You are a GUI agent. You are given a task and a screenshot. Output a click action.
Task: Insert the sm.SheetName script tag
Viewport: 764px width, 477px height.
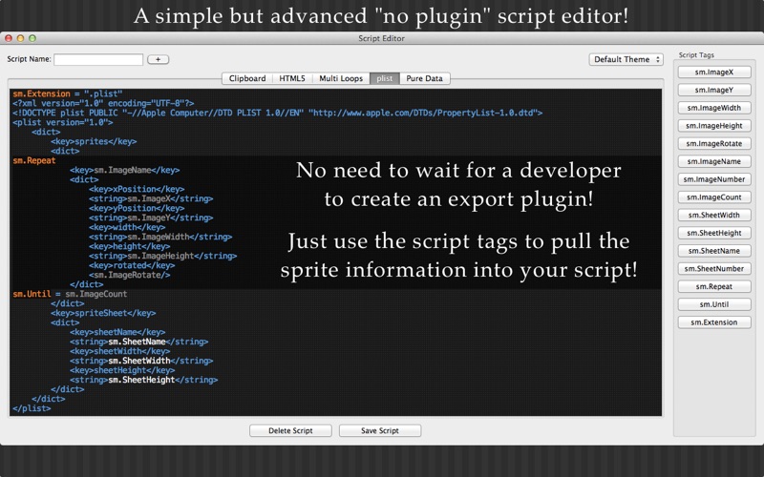coord(713,251)
